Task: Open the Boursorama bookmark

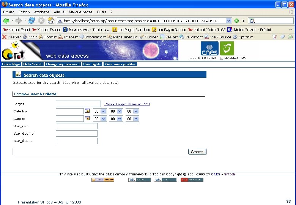Action: click(87, 30)
